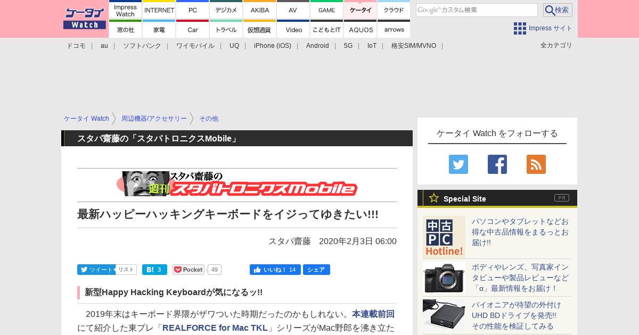The height and width of the screenshot is (335, 639).
Task: Open the arrows tab
Action: pos(394,29)
